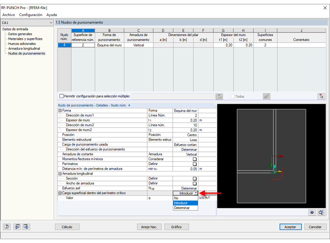Click the Espesor de muro value 0.20
This screenshot has width=330, height=243.
click(x=185, y=120)
